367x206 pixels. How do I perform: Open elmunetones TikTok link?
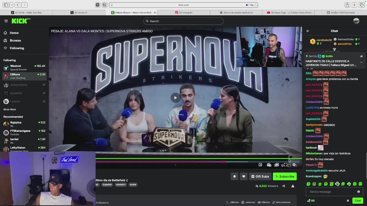[281, 202]
